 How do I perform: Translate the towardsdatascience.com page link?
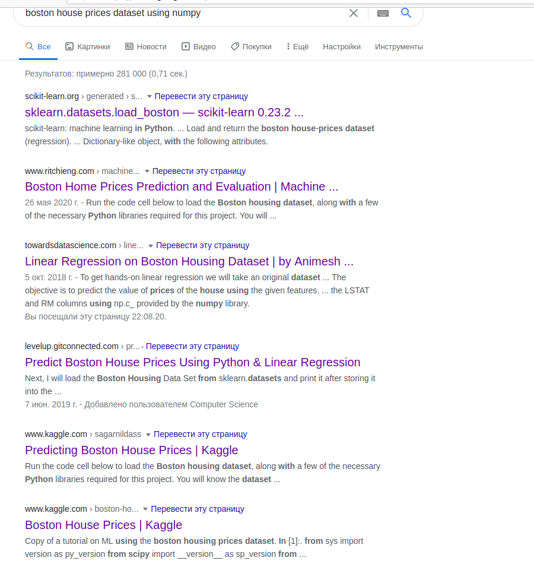pos(203,245)
